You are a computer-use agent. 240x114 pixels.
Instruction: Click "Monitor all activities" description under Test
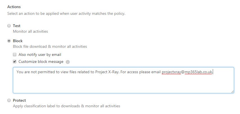[30, 31]
